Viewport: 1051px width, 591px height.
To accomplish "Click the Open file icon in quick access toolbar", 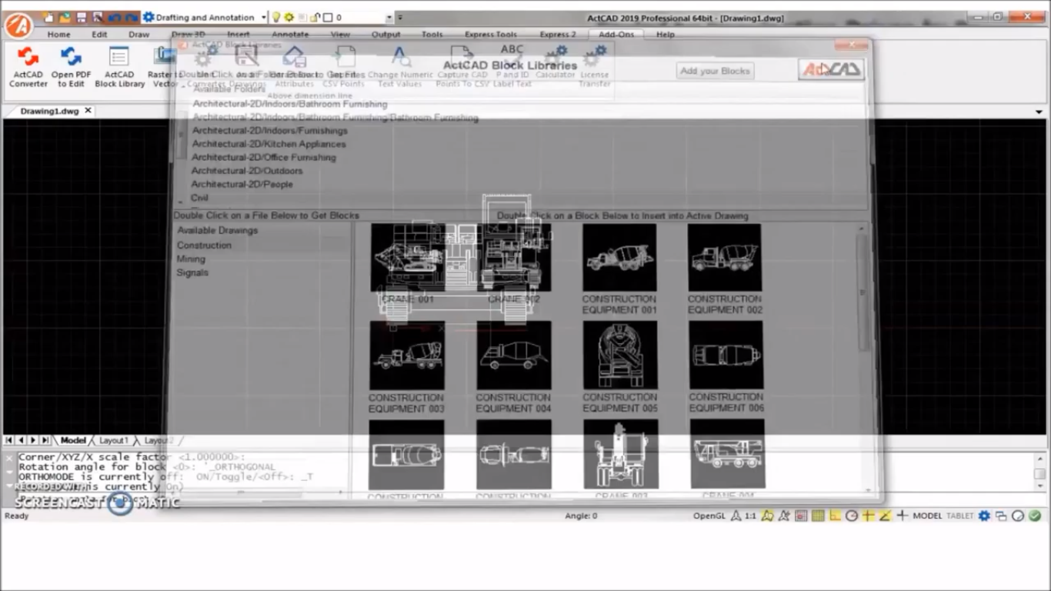I will 65,17.
